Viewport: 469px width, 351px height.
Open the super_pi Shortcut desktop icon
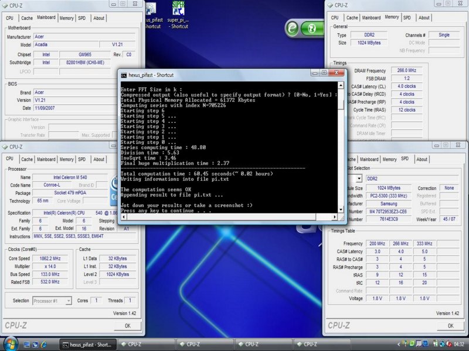[178, 15]
